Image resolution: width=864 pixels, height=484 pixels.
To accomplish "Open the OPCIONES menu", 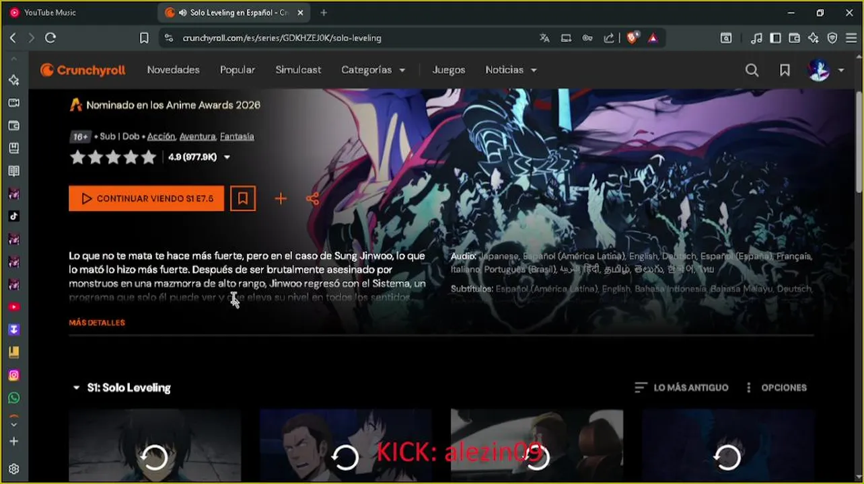I will pyautogui.click(x=775, y=388).
